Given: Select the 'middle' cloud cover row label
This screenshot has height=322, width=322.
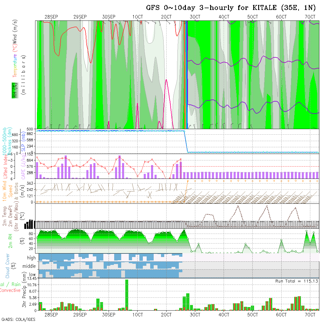Looking at the screenshot, I should (29, 266).
